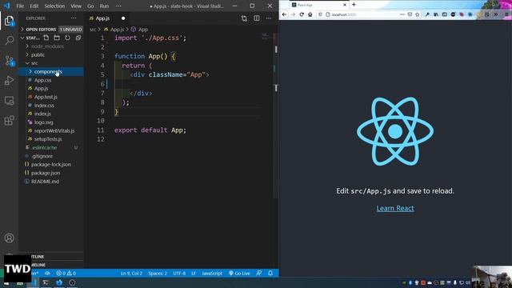Open the Search view in activity bar
This screenshot has width=512, height=288.
pyautogui.click(x=9, y=41)
